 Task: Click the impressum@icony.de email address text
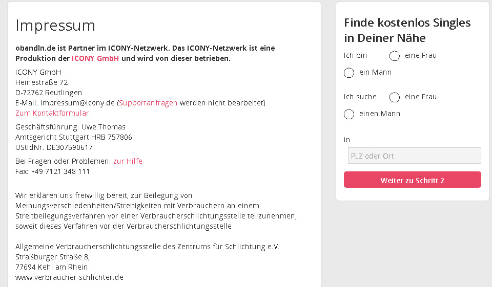click(x=77, y=103)
